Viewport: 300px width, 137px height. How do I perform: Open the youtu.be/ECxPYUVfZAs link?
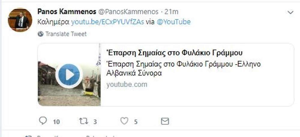coord(107,22)
